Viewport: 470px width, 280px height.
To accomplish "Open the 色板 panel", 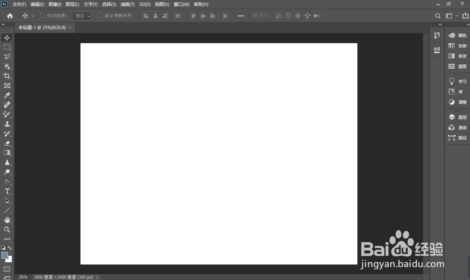I will [457, 46].
